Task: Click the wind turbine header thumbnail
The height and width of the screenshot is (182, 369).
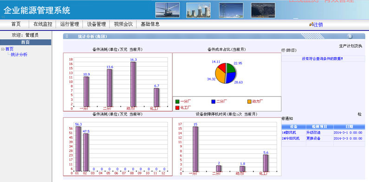Action: pos(167,10)
